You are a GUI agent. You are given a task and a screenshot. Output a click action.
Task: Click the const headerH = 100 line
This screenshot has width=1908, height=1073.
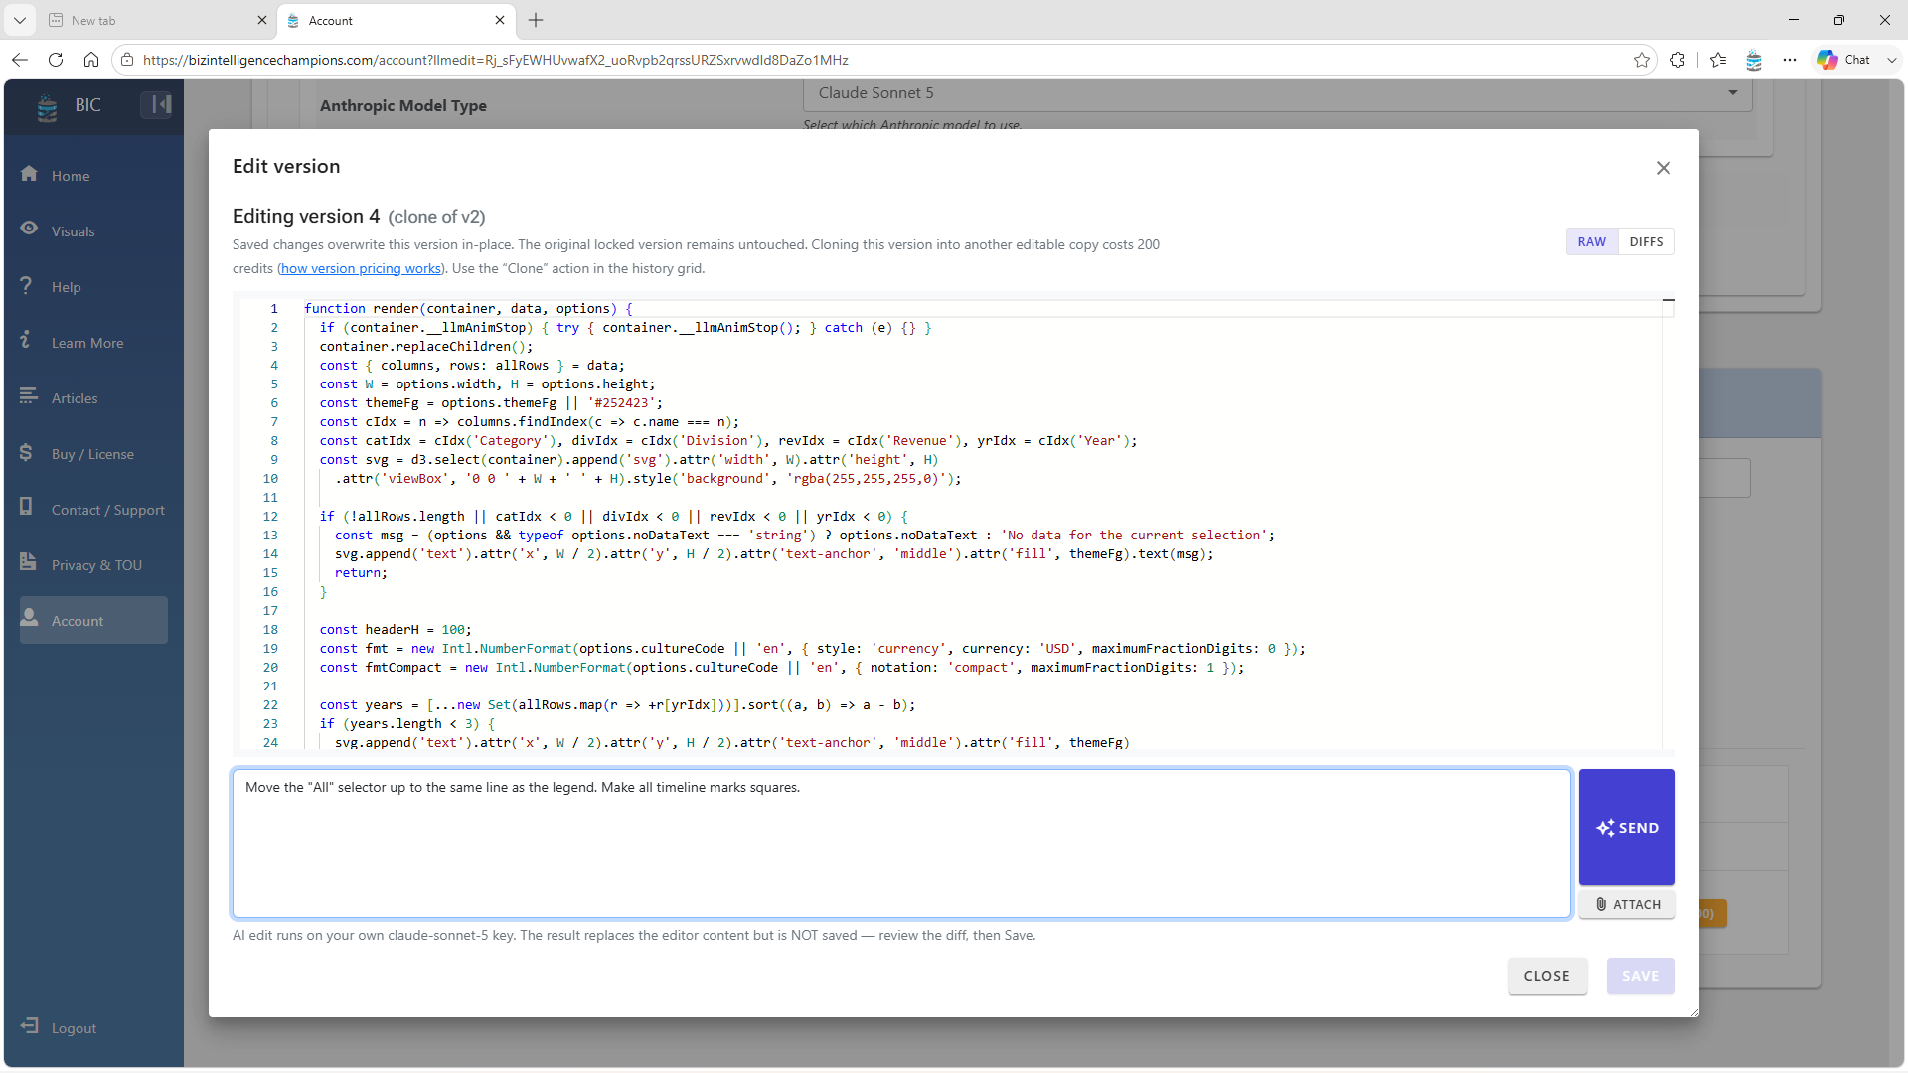(x=396, y=630)
